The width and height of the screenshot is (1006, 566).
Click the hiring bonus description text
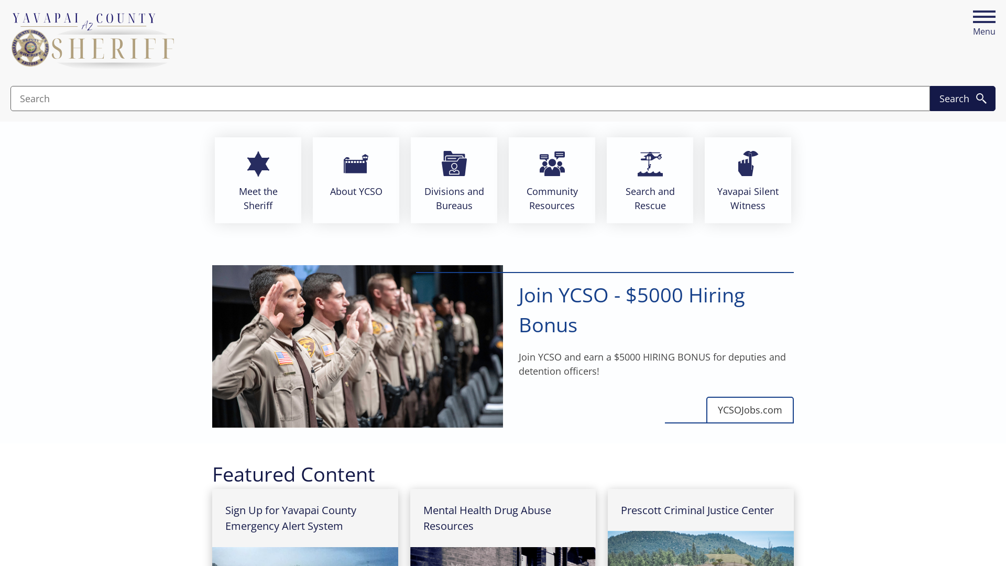[x=652, y=364]
